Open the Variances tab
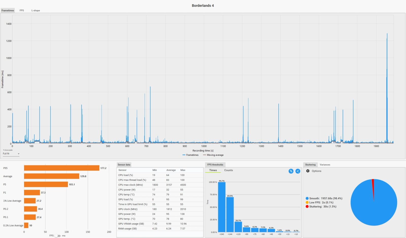 pos(325,165)
